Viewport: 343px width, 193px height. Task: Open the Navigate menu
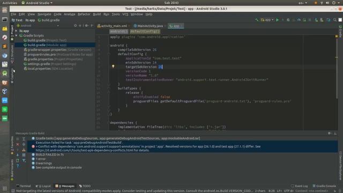(x=44, y=14)
